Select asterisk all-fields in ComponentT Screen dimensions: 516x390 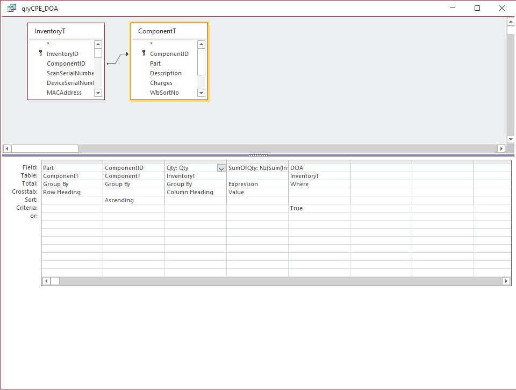(152, 44)
